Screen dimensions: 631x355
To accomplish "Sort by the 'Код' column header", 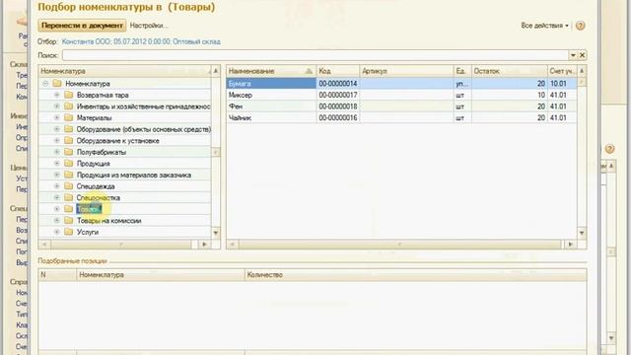I will (337, 71).
